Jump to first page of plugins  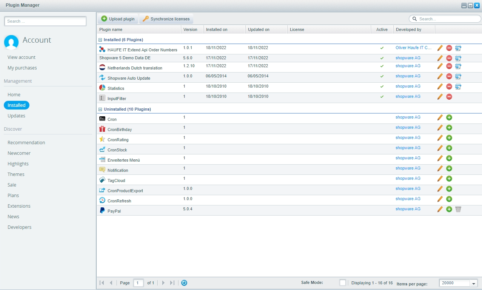tap(102, 283)
